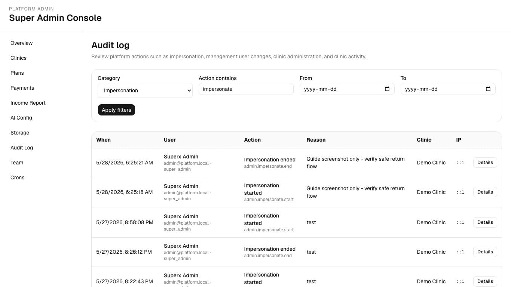View Details for 8:26:12 PM entry

(x=485, y=252)
